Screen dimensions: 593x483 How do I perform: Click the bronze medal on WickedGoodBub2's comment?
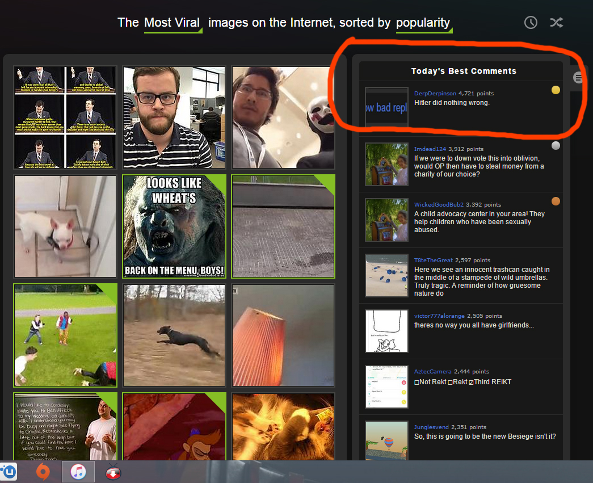[x=556, y=201]
